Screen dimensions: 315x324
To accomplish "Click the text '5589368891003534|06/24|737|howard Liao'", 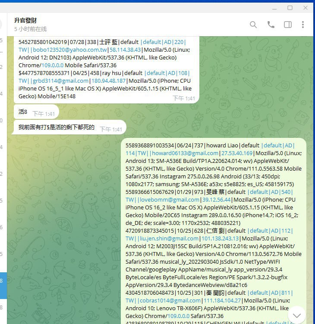I will coord(182,145).
